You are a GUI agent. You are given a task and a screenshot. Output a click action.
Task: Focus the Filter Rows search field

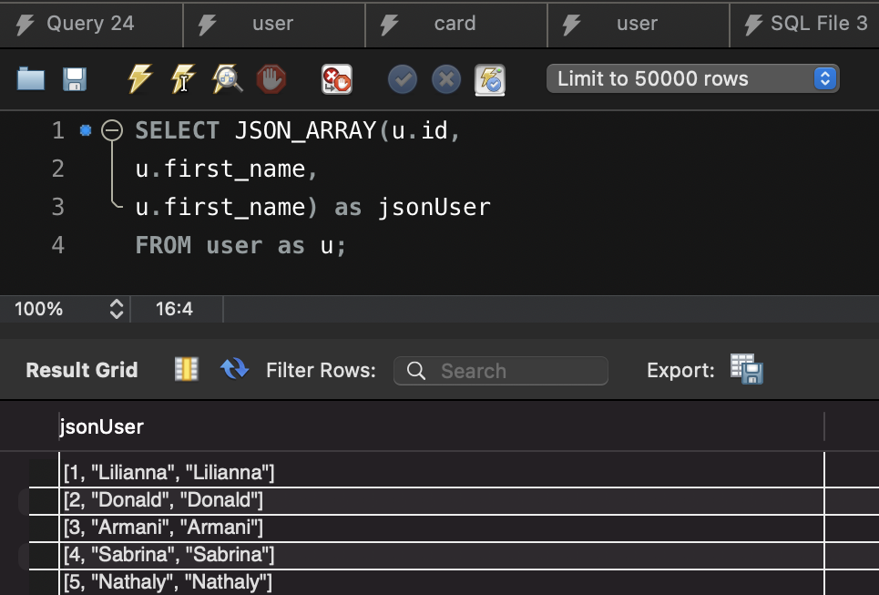coord(501,371)
